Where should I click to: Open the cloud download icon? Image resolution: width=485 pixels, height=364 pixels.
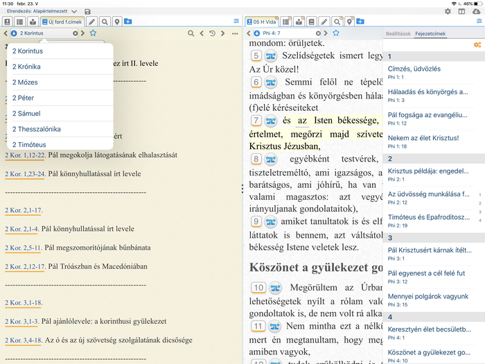pyautogui.click(x=477, y=12)
